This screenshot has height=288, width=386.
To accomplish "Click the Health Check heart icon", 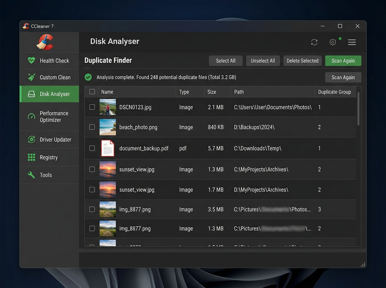I will (31, 60).
